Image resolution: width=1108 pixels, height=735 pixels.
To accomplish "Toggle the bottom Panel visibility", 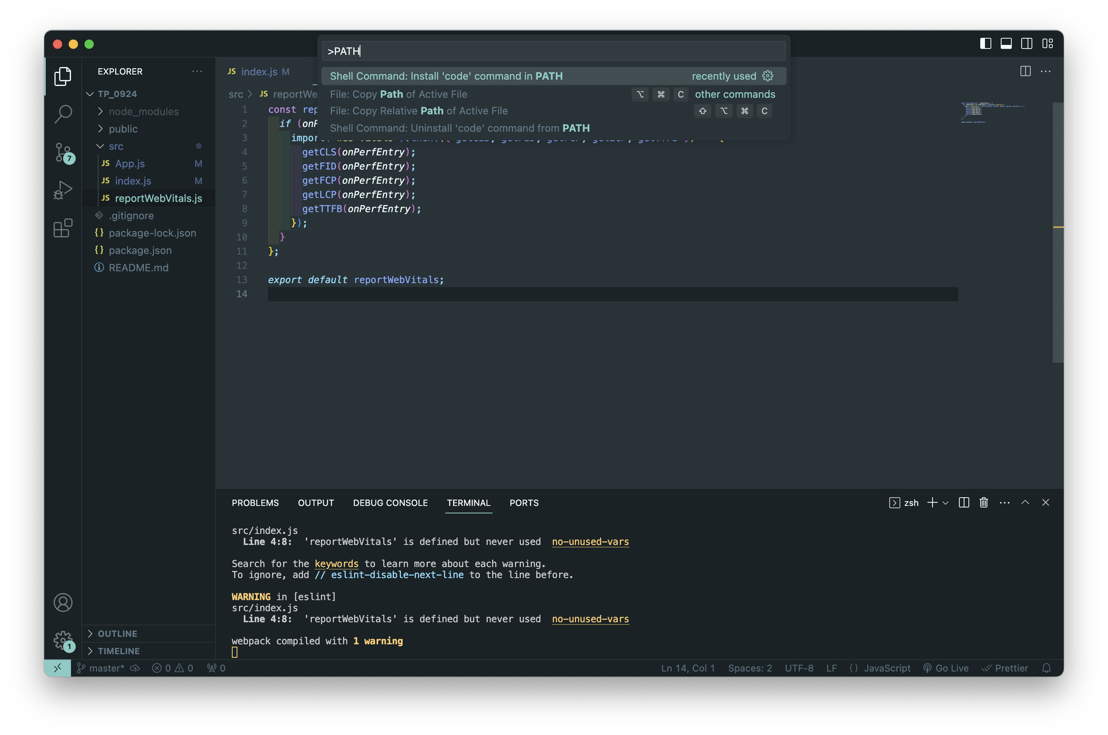I will (1006, 44).
